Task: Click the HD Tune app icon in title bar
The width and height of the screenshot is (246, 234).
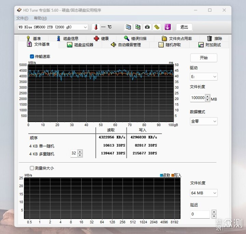Action: pos(19,10)
